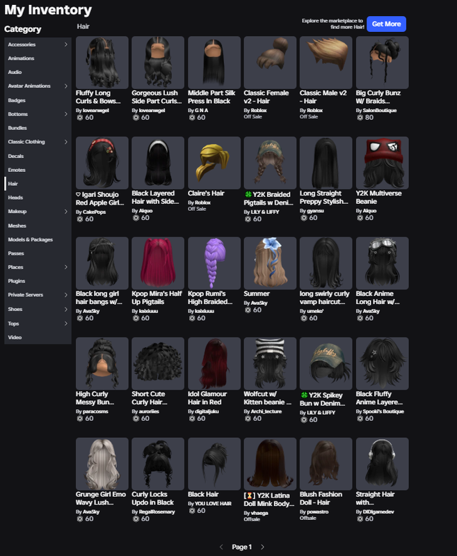
Task: Click the Get More button
Action: point(386,24)
